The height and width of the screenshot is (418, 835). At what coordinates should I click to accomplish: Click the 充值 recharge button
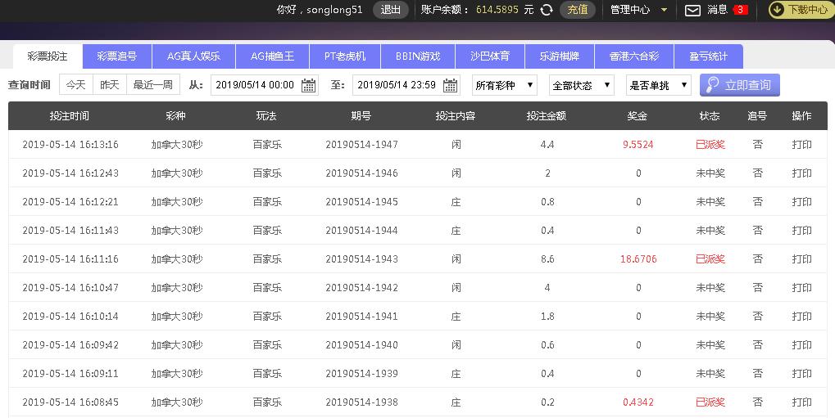(x=577, y=10)
